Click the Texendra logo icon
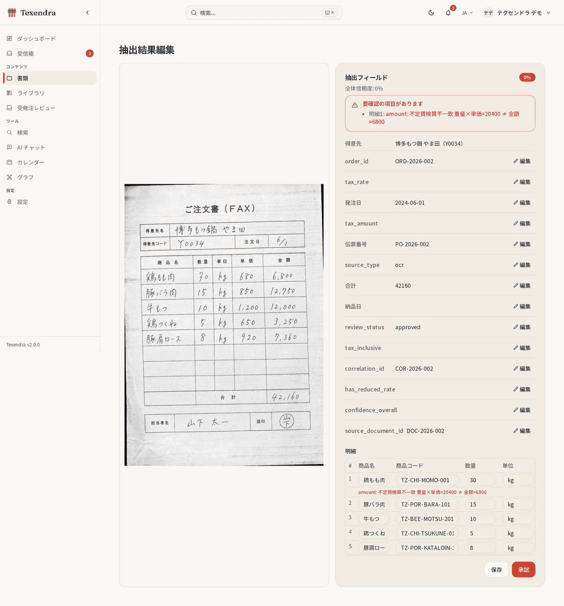 [12, 13]
